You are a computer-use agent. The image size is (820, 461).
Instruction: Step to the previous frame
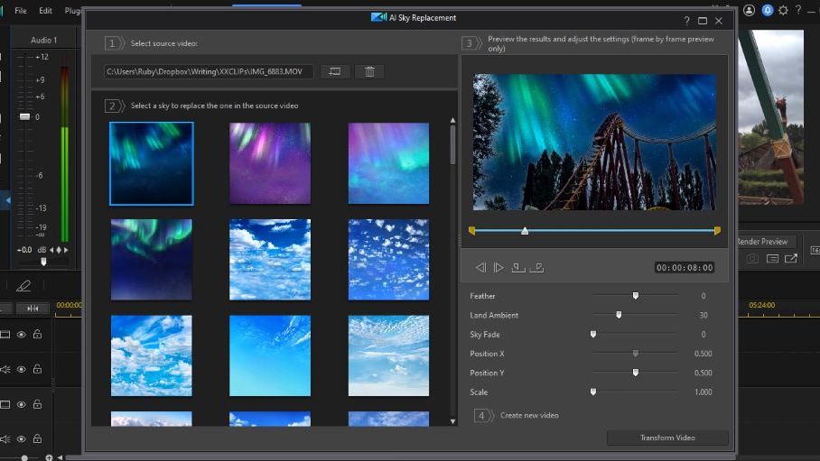pyautogui.click(x=480, y=268)
